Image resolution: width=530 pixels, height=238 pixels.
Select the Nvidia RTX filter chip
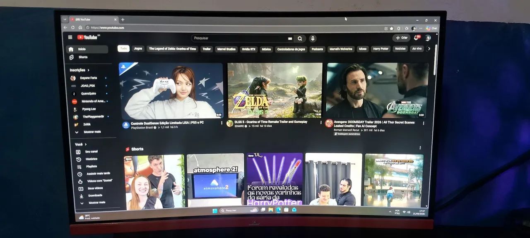tap(249, 49)
